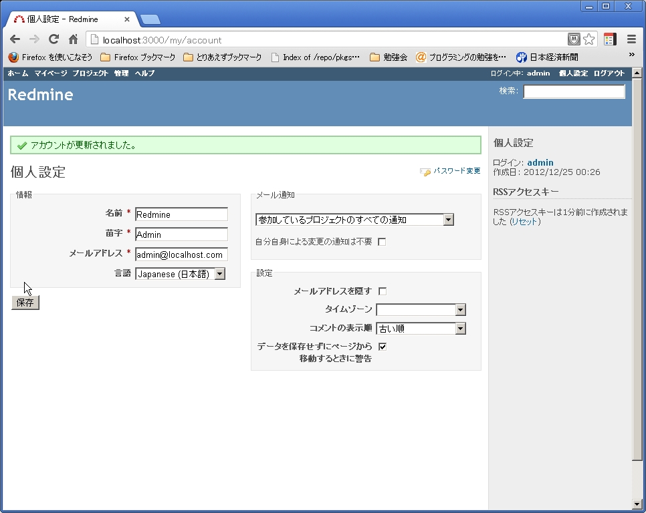Viewport: 646px width, 513px height.
Task: Uncheck the データを保存せずにページから移動するときに警告 checkbox
Action: [383, 347]
